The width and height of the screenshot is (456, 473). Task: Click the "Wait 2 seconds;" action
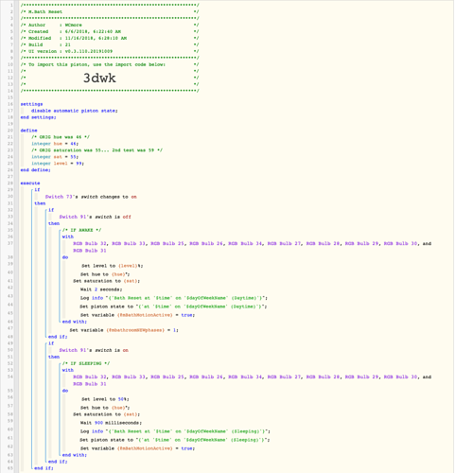[x=101, y=289]
